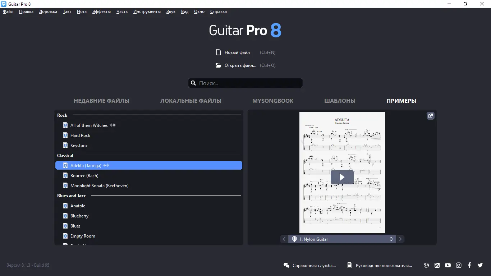The height and width of the screenshot is (276, 491).
Task: Open the Справка menu
Action: [218, 11]
